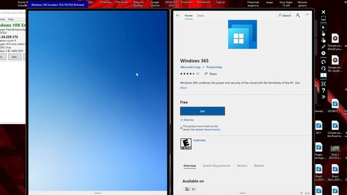Open emulator help question mark
This screenshot has width=347, height=195.
point(323,90)
